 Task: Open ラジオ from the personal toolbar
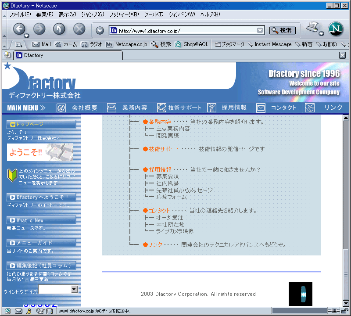click(92, 44)
